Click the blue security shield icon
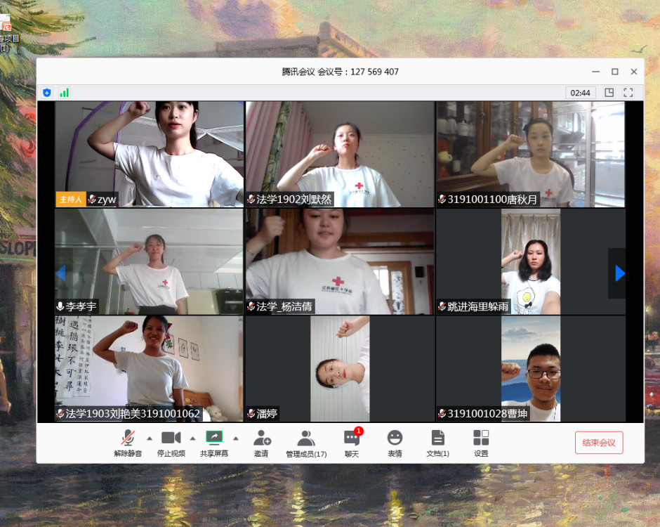Image resolution: width=660 pixels, height=527 pixels. [47, 93]
